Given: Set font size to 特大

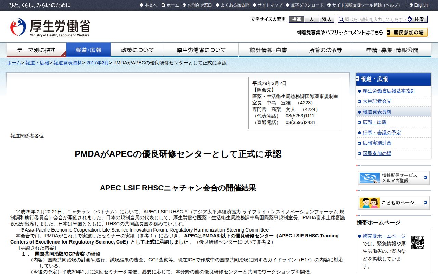Looking at the screenshot, I should click(326, 19).
